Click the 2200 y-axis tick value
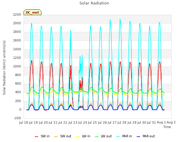 click(x=17, y=14)
